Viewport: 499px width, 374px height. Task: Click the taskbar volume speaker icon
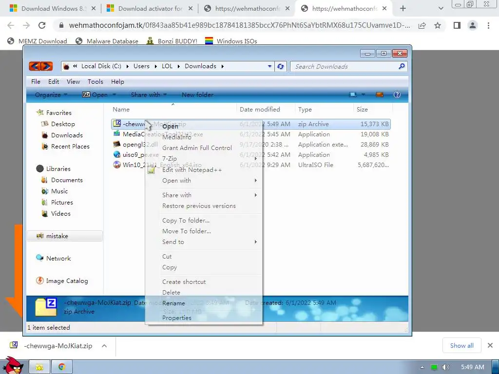445,367
